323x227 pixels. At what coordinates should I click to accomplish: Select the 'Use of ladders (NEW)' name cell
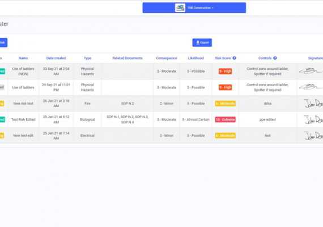pos(23,72)
